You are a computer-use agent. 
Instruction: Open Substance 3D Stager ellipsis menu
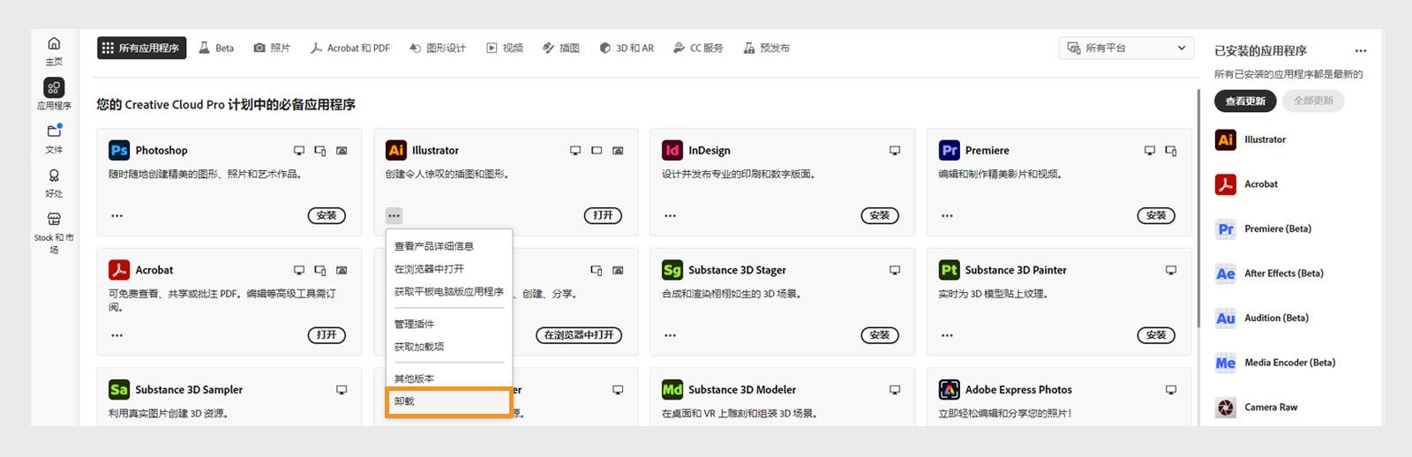tap(671, 335)
